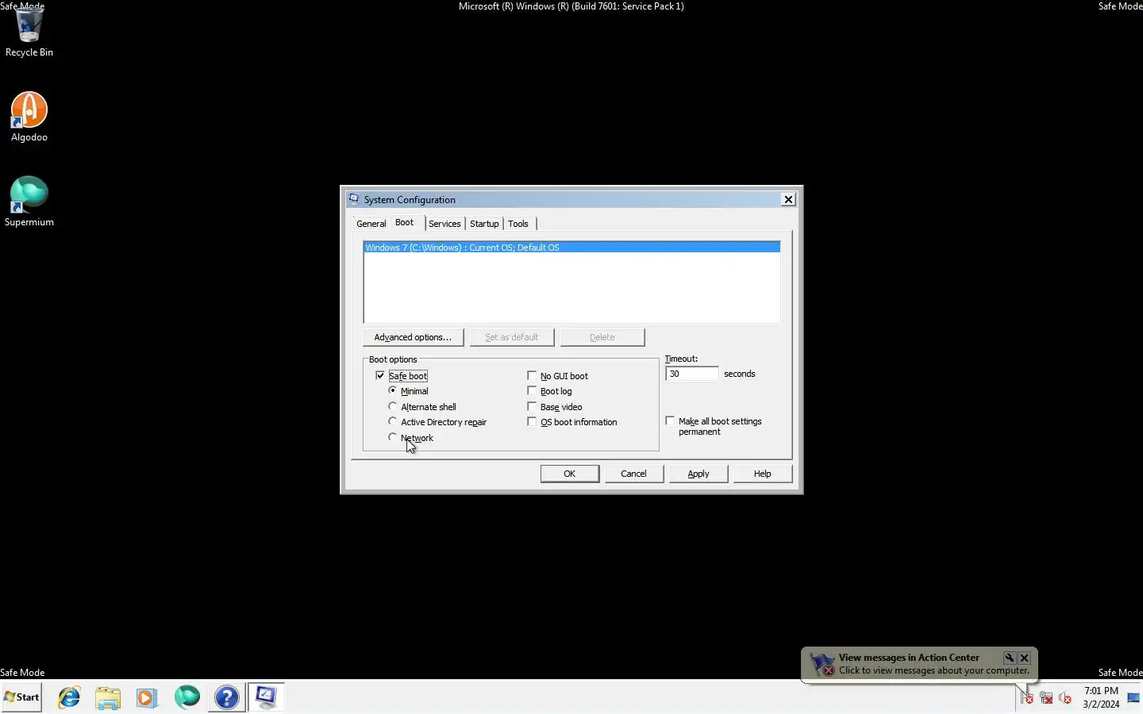Image resolution: width=1143 pixels, height=714 pixels.
Task: Enable OS boot information
Action: tap(532, 422)
